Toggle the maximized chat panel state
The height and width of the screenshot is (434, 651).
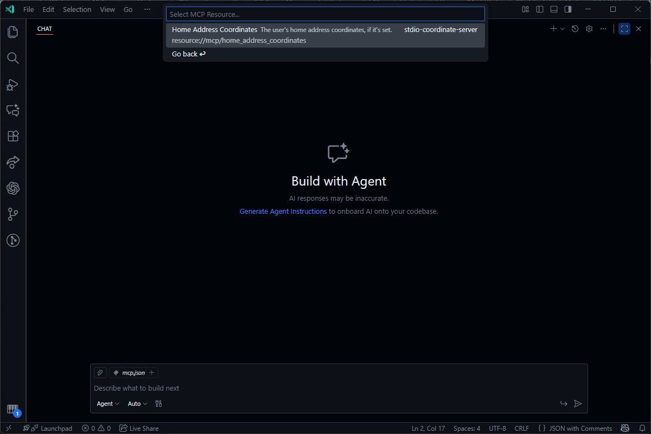(x=624, y=29)
